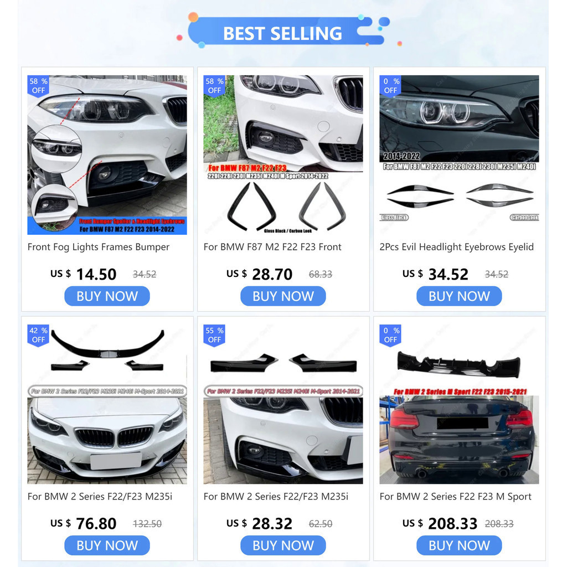The image size is (567, 567).
Task: Click Buy Now for the $28.32 splitter
Action: [283, 545]
